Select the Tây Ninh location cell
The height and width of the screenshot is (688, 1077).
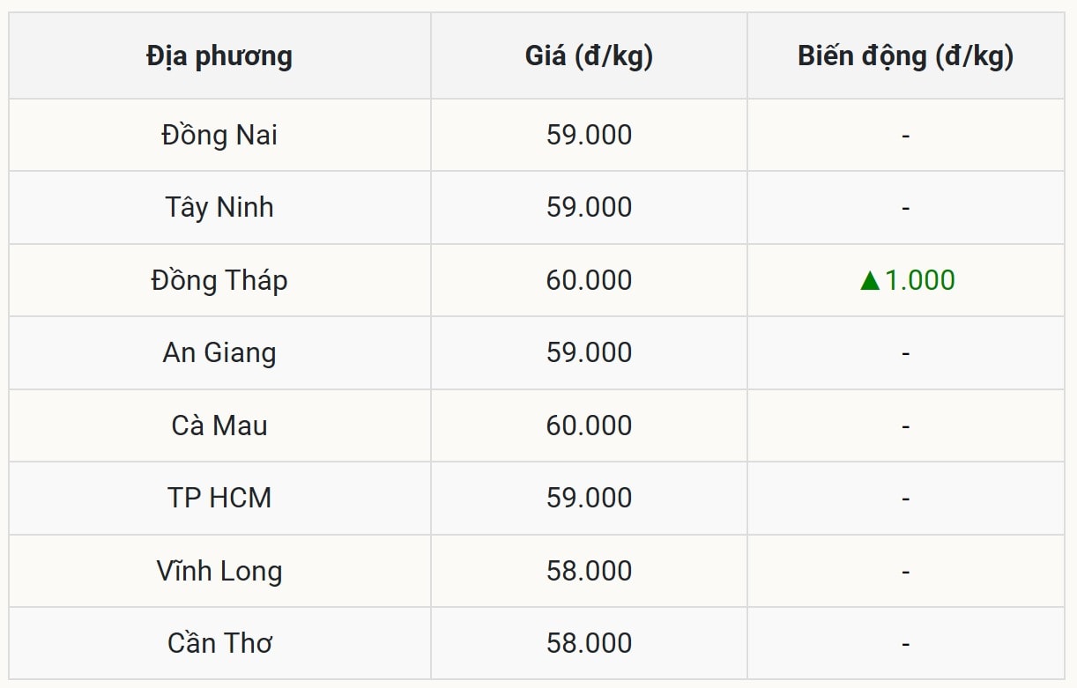pyautogui.click(x=219, y=208)
